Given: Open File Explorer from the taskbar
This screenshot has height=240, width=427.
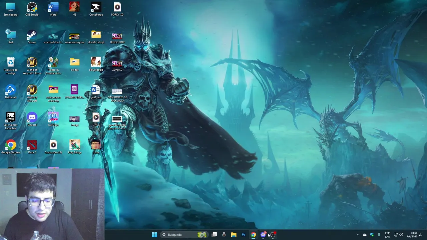Looking at the screenshot, I should coord(234,235).
